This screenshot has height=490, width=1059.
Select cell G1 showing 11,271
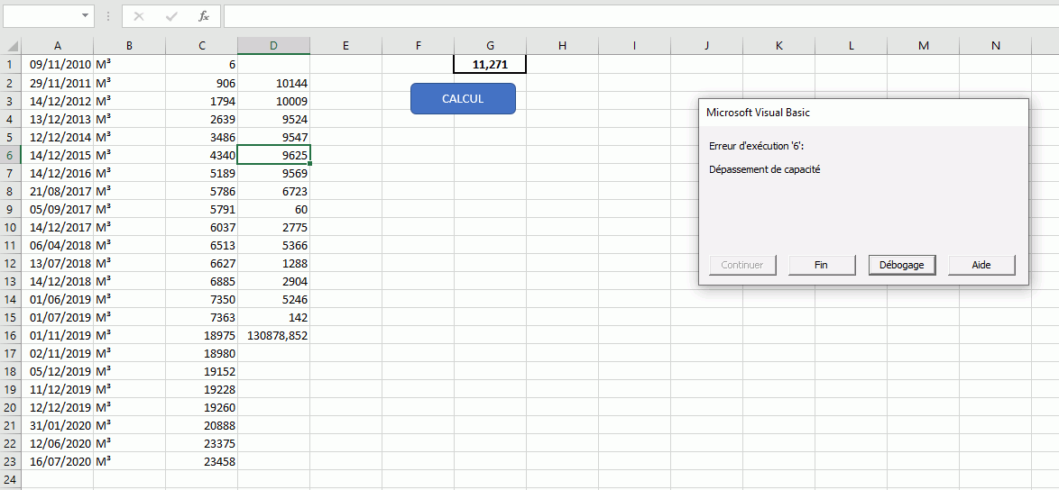click(491, 64)
